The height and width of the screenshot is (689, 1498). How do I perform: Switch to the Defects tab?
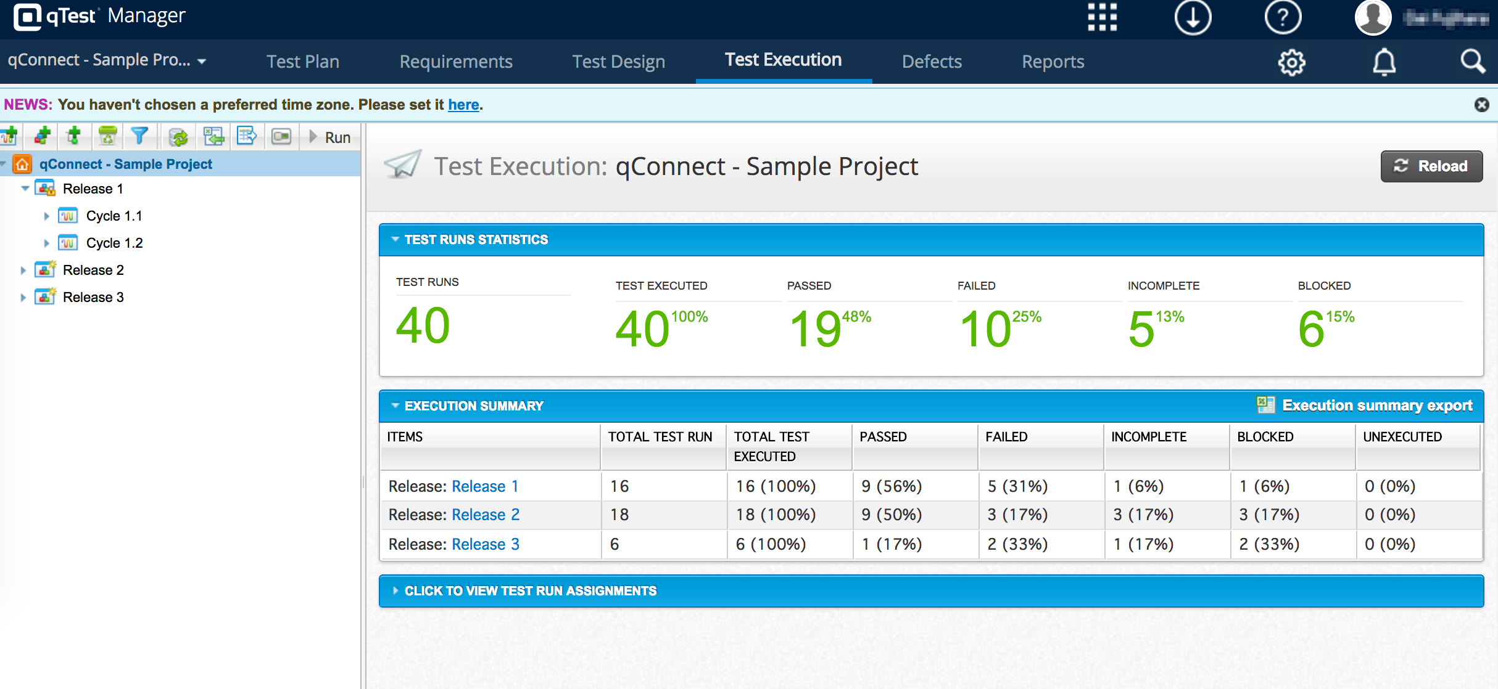(932, 62)
